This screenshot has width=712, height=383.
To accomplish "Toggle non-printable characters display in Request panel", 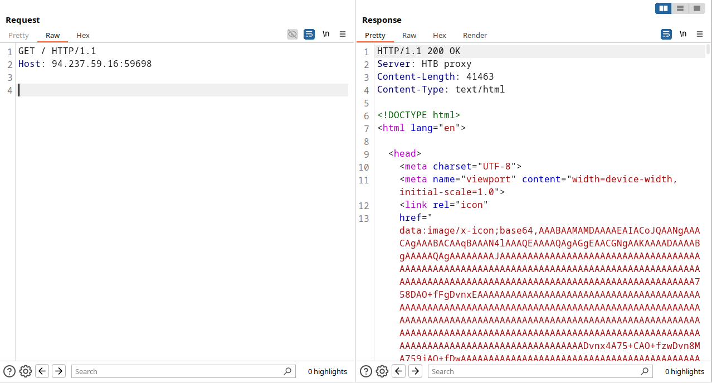I will [x=292, y=35].
